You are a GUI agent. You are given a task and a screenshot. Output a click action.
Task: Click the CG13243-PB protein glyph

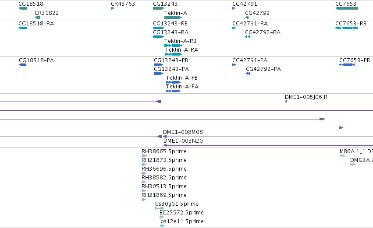click(x=159, y=65)
